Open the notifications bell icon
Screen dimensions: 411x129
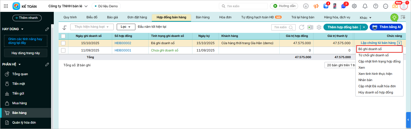click(365, 6)
